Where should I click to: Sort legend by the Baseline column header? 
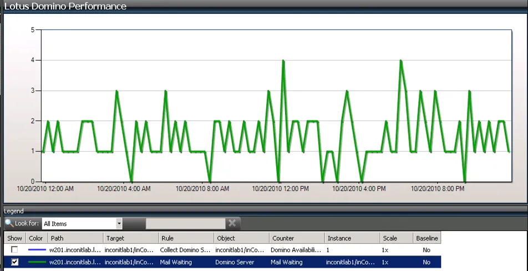pyautogui.click(x=427, y=238)
